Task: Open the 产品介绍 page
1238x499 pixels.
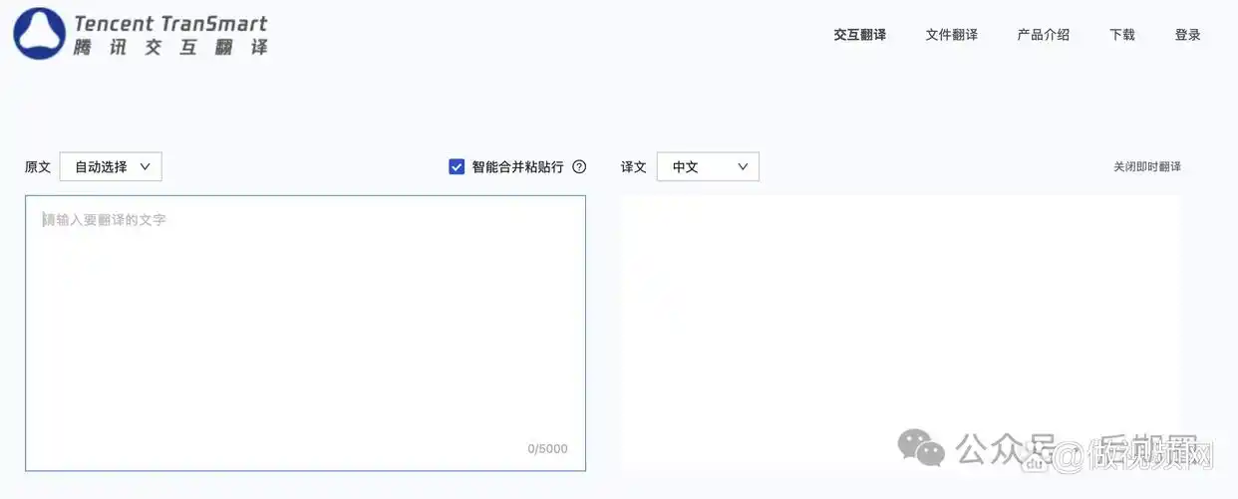Action: coord(1043,35)
